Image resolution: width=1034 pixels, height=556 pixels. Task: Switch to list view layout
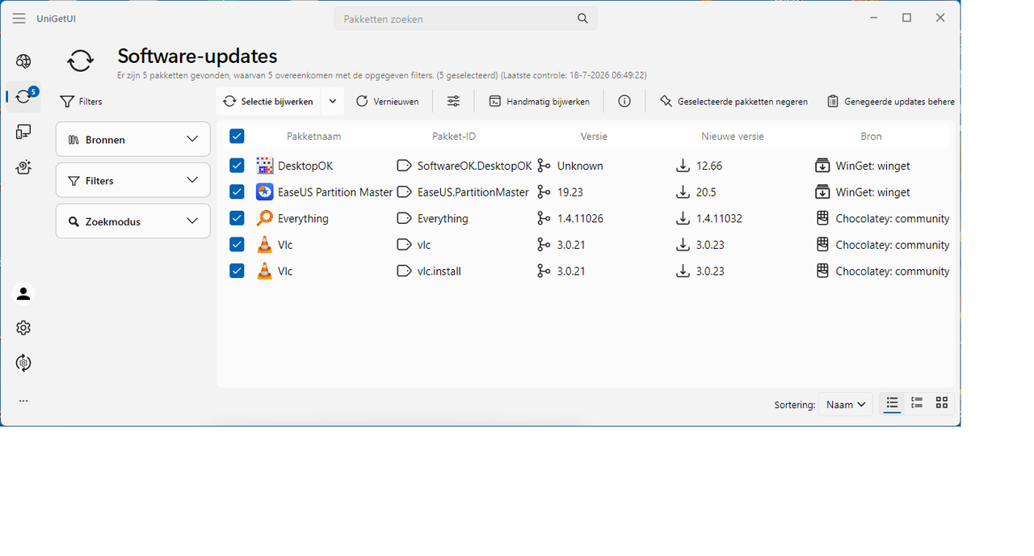tap(892, 402)
